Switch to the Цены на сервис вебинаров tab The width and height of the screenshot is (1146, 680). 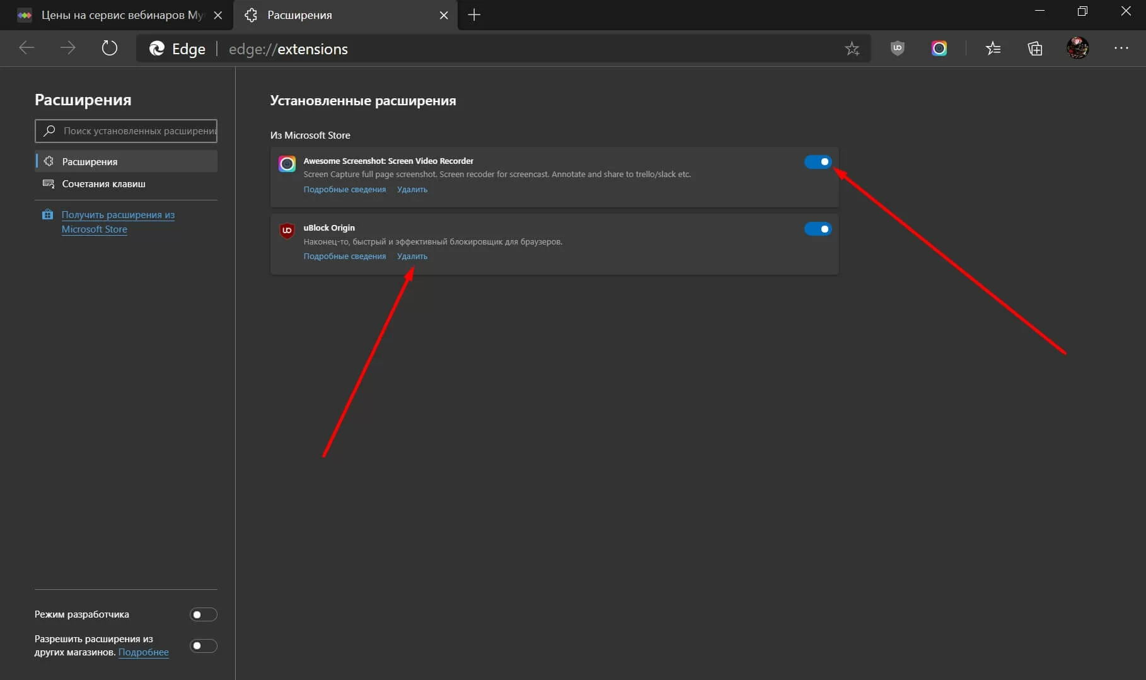[x=117, y=15]
